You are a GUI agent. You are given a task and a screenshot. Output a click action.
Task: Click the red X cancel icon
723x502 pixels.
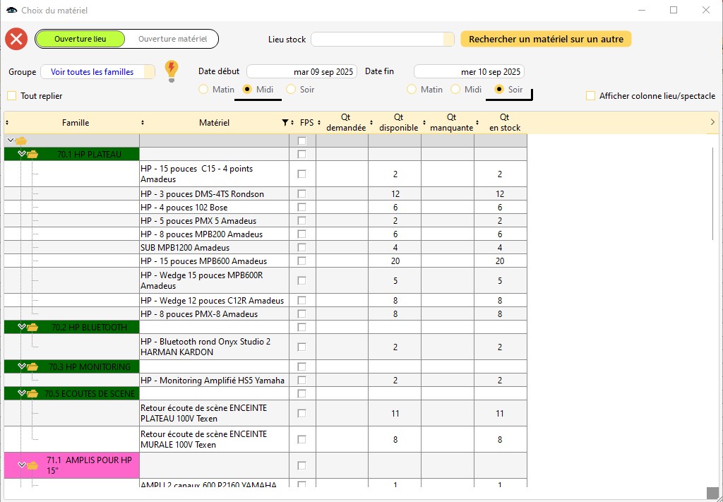(x=16, y=39)
